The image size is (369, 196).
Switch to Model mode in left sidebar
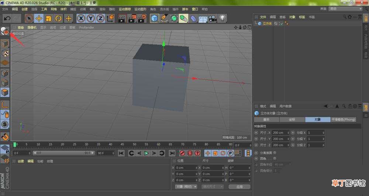(5, 43)
